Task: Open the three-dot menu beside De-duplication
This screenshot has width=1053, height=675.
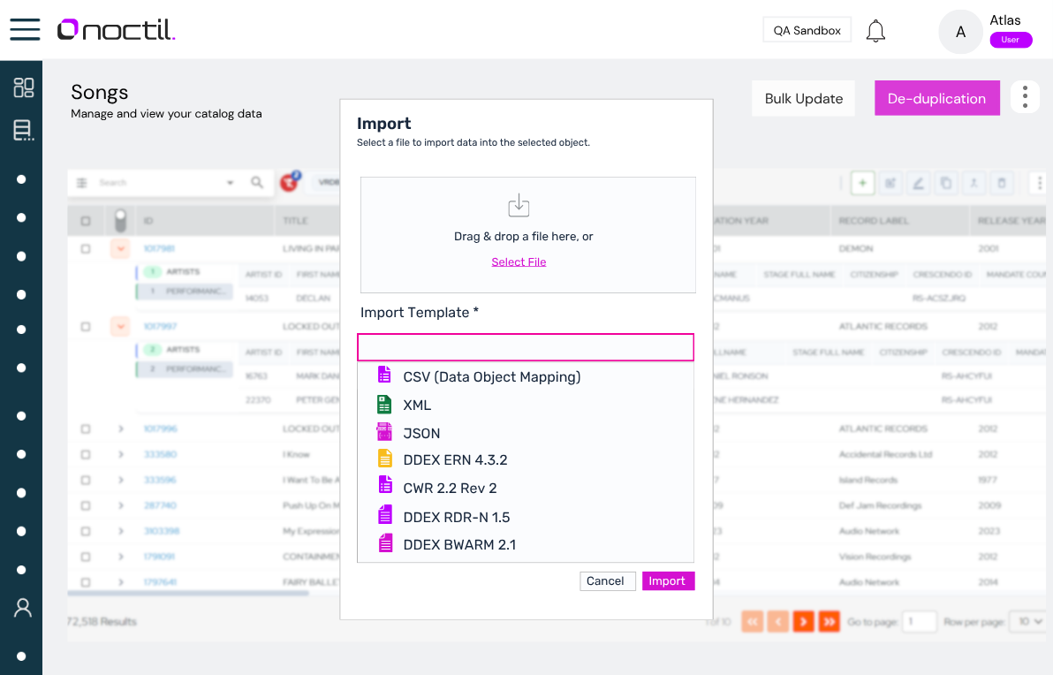Action: pyautogui.click(x=1025, y=97)
